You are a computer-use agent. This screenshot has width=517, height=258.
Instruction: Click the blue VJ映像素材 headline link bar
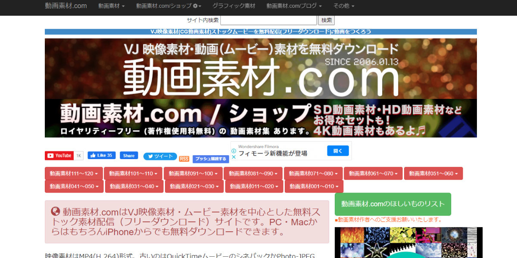pyautogui.click(x=261, y=31)
